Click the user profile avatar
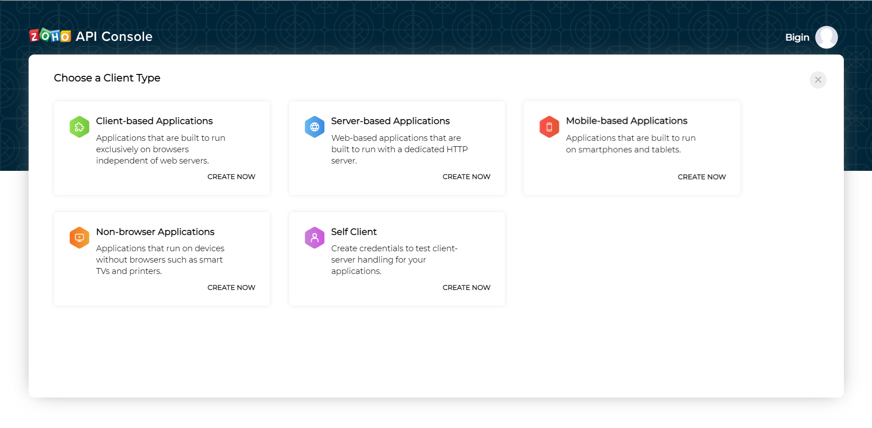The width and height of the screenshot is (872, 428). 826,37
